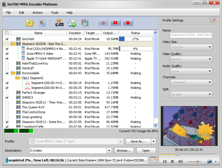Click the Segment2 scissors icon

click(x=28, y=88)
